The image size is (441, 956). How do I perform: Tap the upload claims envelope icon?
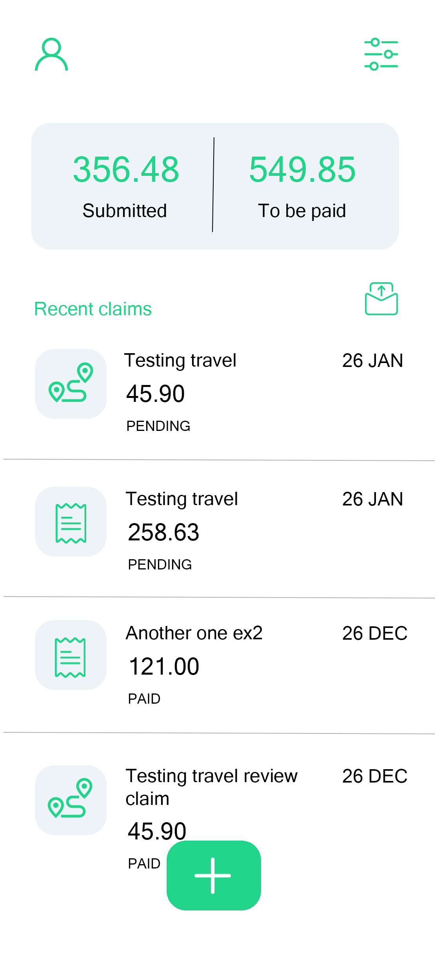381,298
